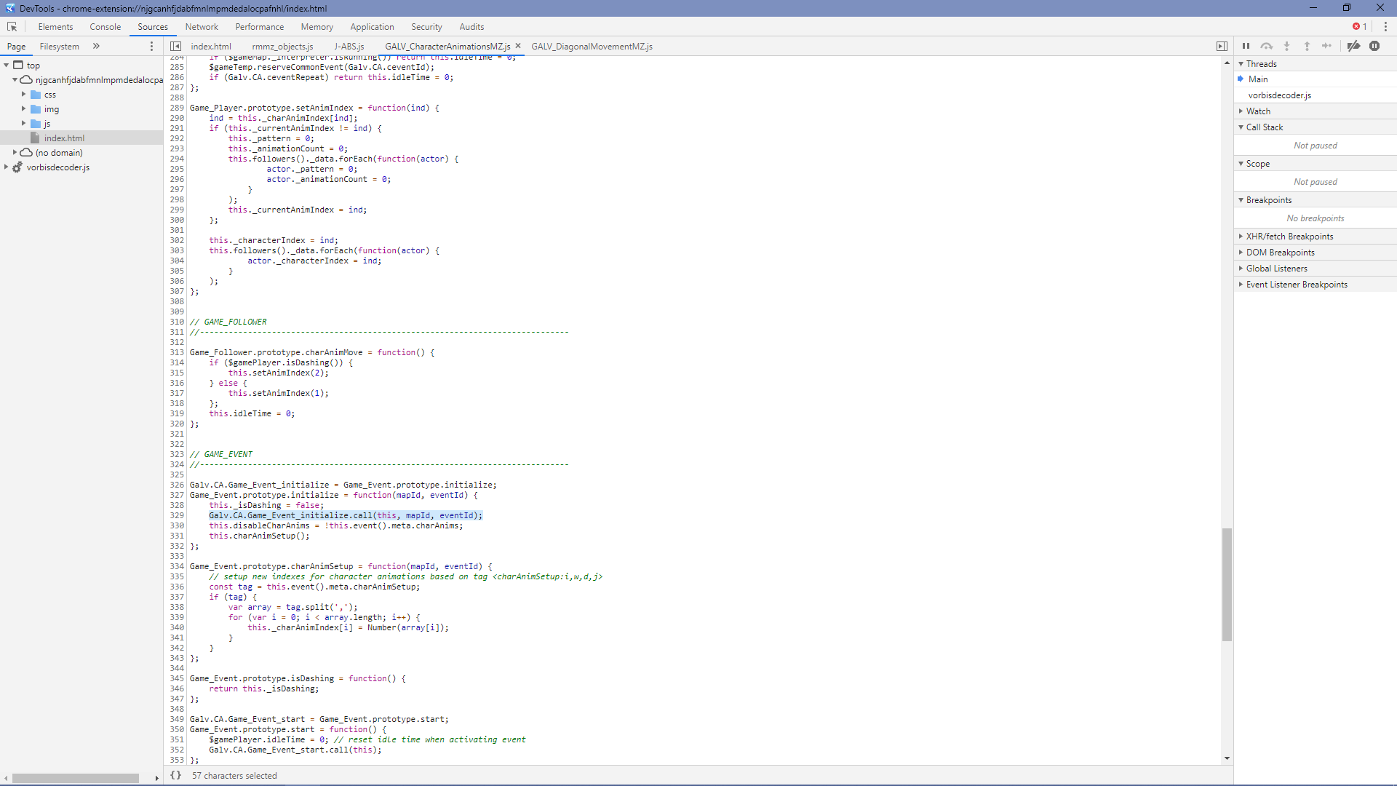The width and height of the screenshot is (1397, 786).
Task: Click pretty print braces icon
Action: (x=175, y=775)
